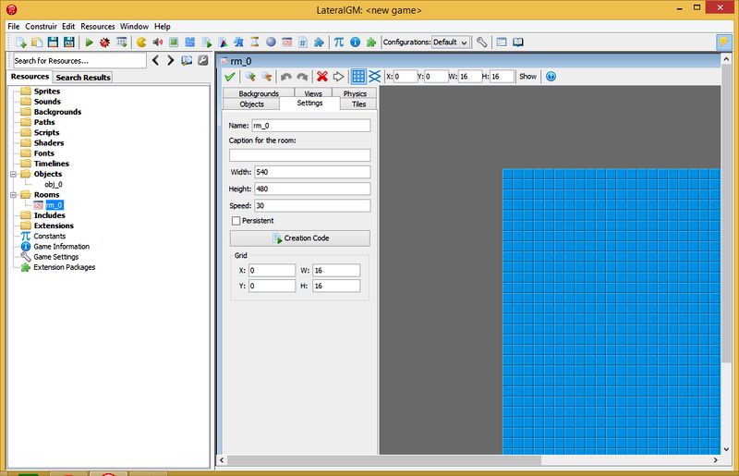Enable the Persistent checkbox

pos(236,221)
